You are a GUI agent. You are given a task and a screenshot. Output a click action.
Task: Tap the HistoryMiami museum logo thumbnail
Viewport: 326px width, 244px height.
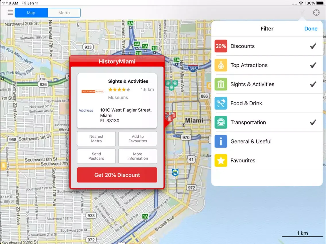point(93,91)
